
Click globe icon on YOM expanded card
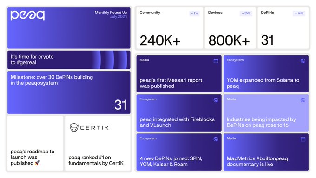coord(303,61)
